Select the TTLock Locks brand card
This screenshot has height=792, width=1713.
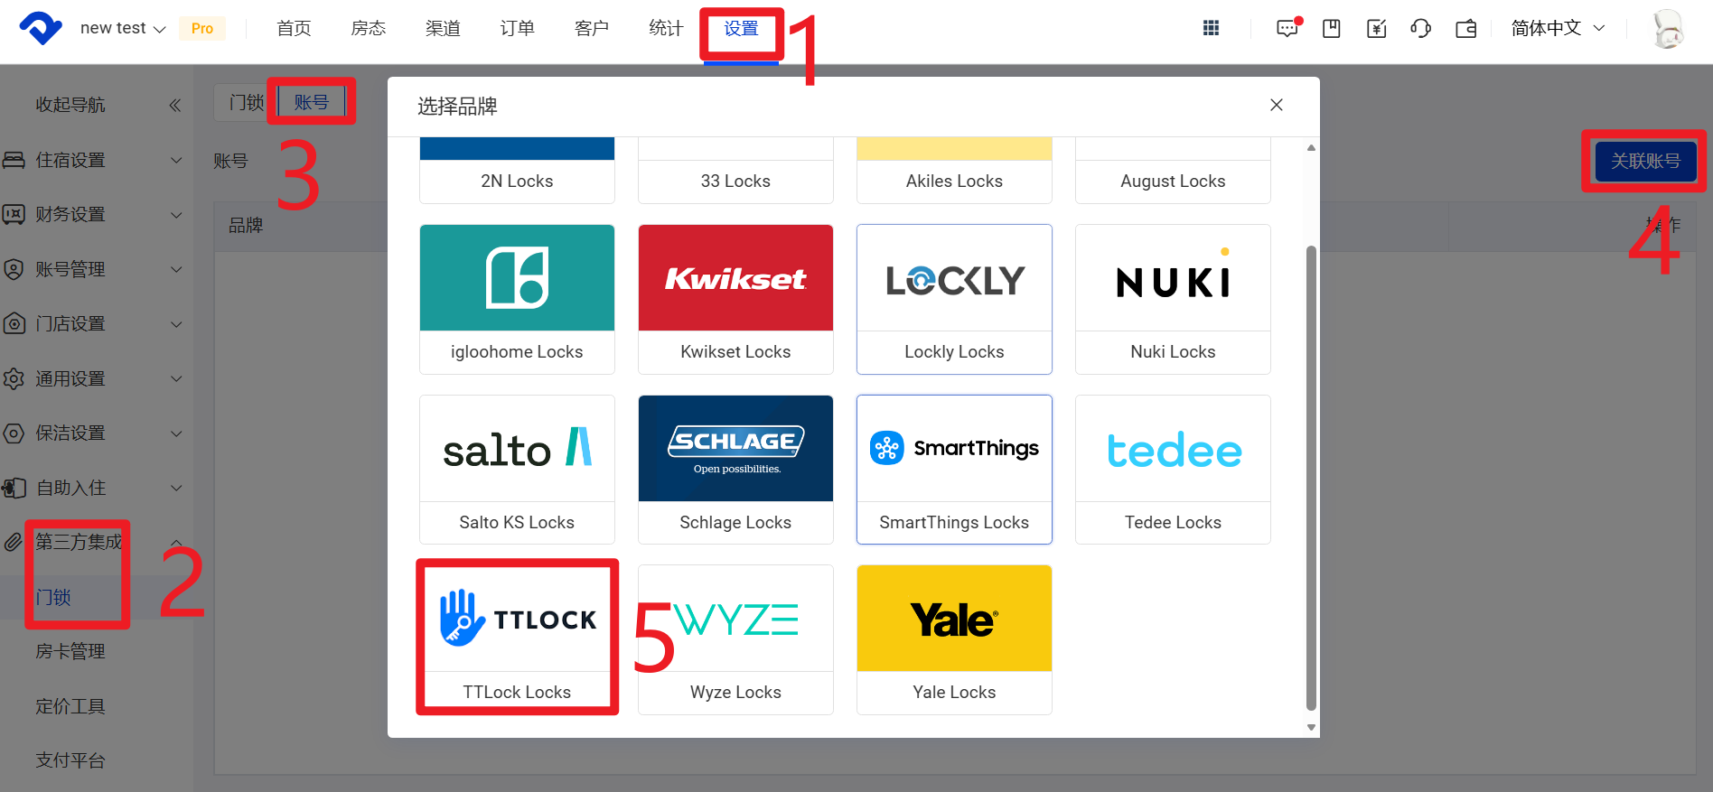coord(517,638)
